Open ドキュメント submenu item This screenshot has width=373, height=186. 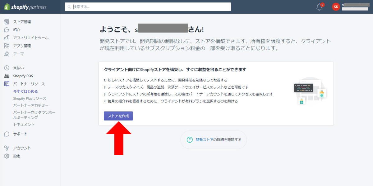24,124
